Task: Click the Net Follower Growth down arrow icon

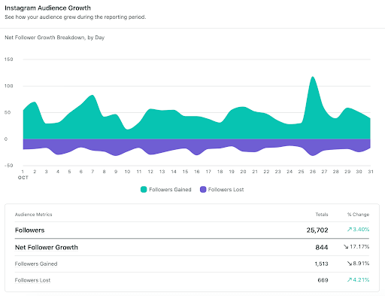Action: click(x=346, y=247)
